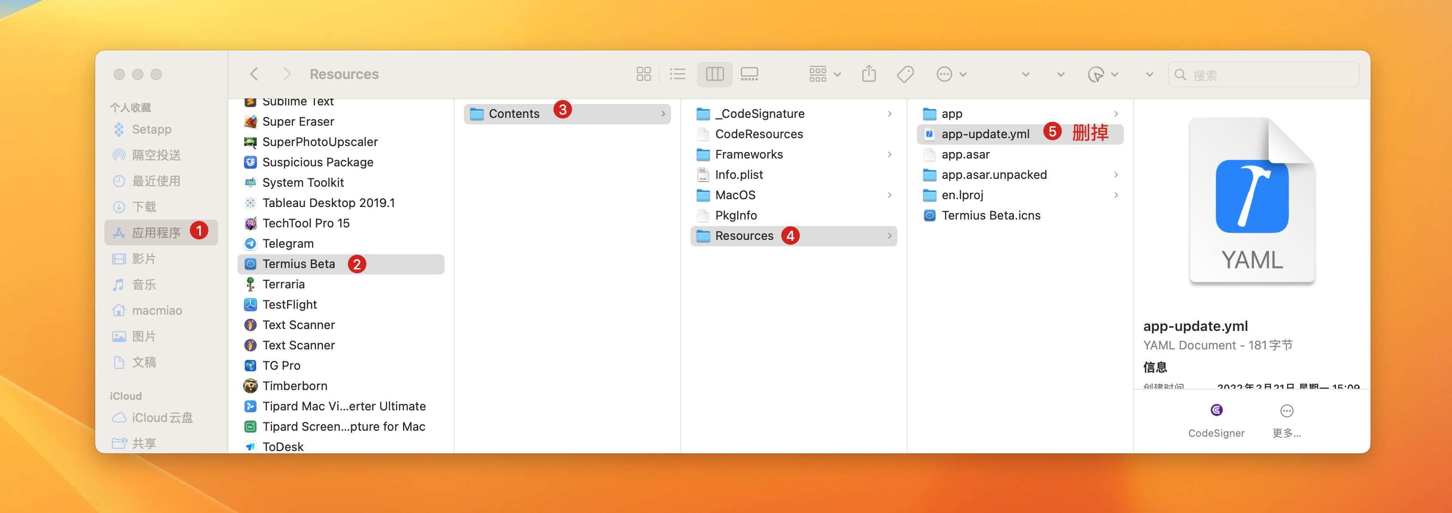Click the Share toolbar icon

coord(869,74)
